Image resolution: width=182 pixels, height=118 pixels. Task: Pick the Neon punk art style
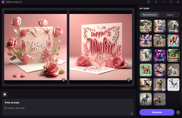[159, 55]
